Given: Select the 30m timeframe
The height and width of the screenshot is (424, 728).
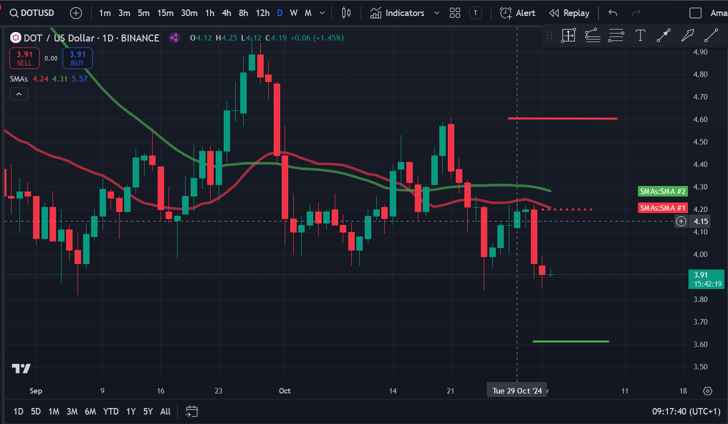Looking at the screenshot, I should pos(189,13).
